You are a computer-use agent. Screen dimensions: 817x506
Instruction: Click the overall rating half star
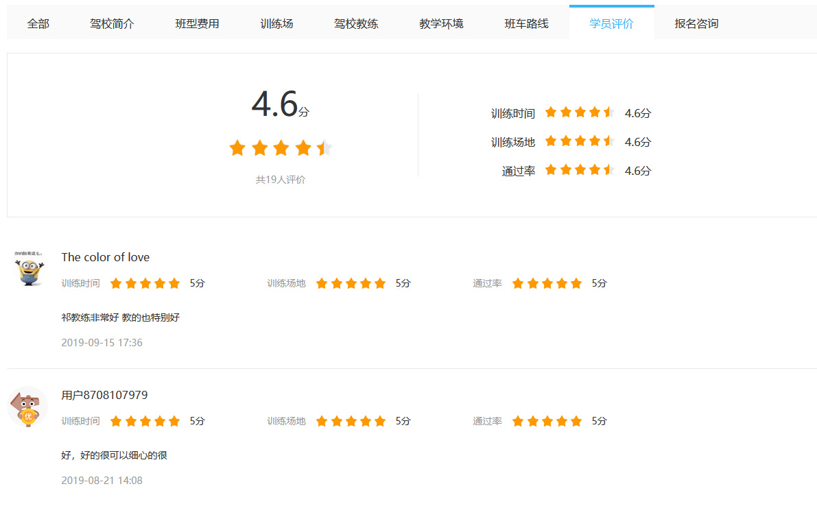324,148
